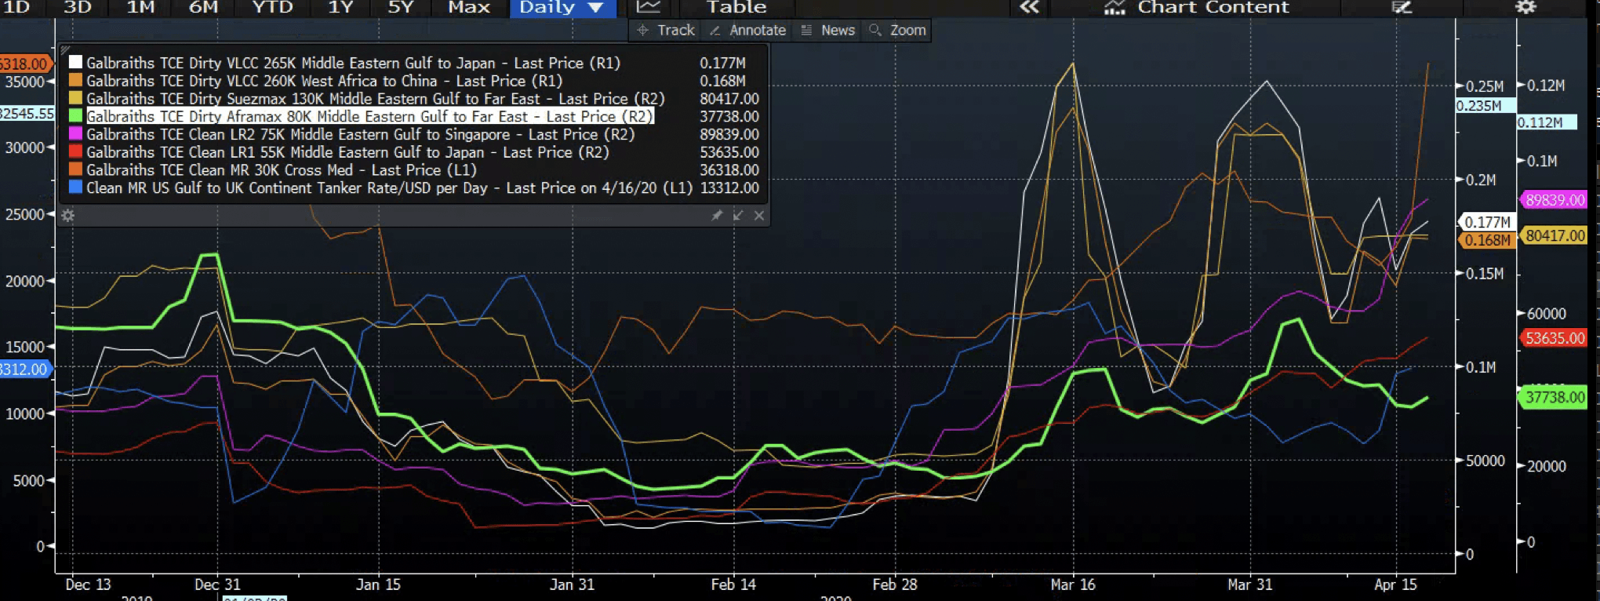Pin the legend box
The image size is (1600, 601).
click(716, 215)
